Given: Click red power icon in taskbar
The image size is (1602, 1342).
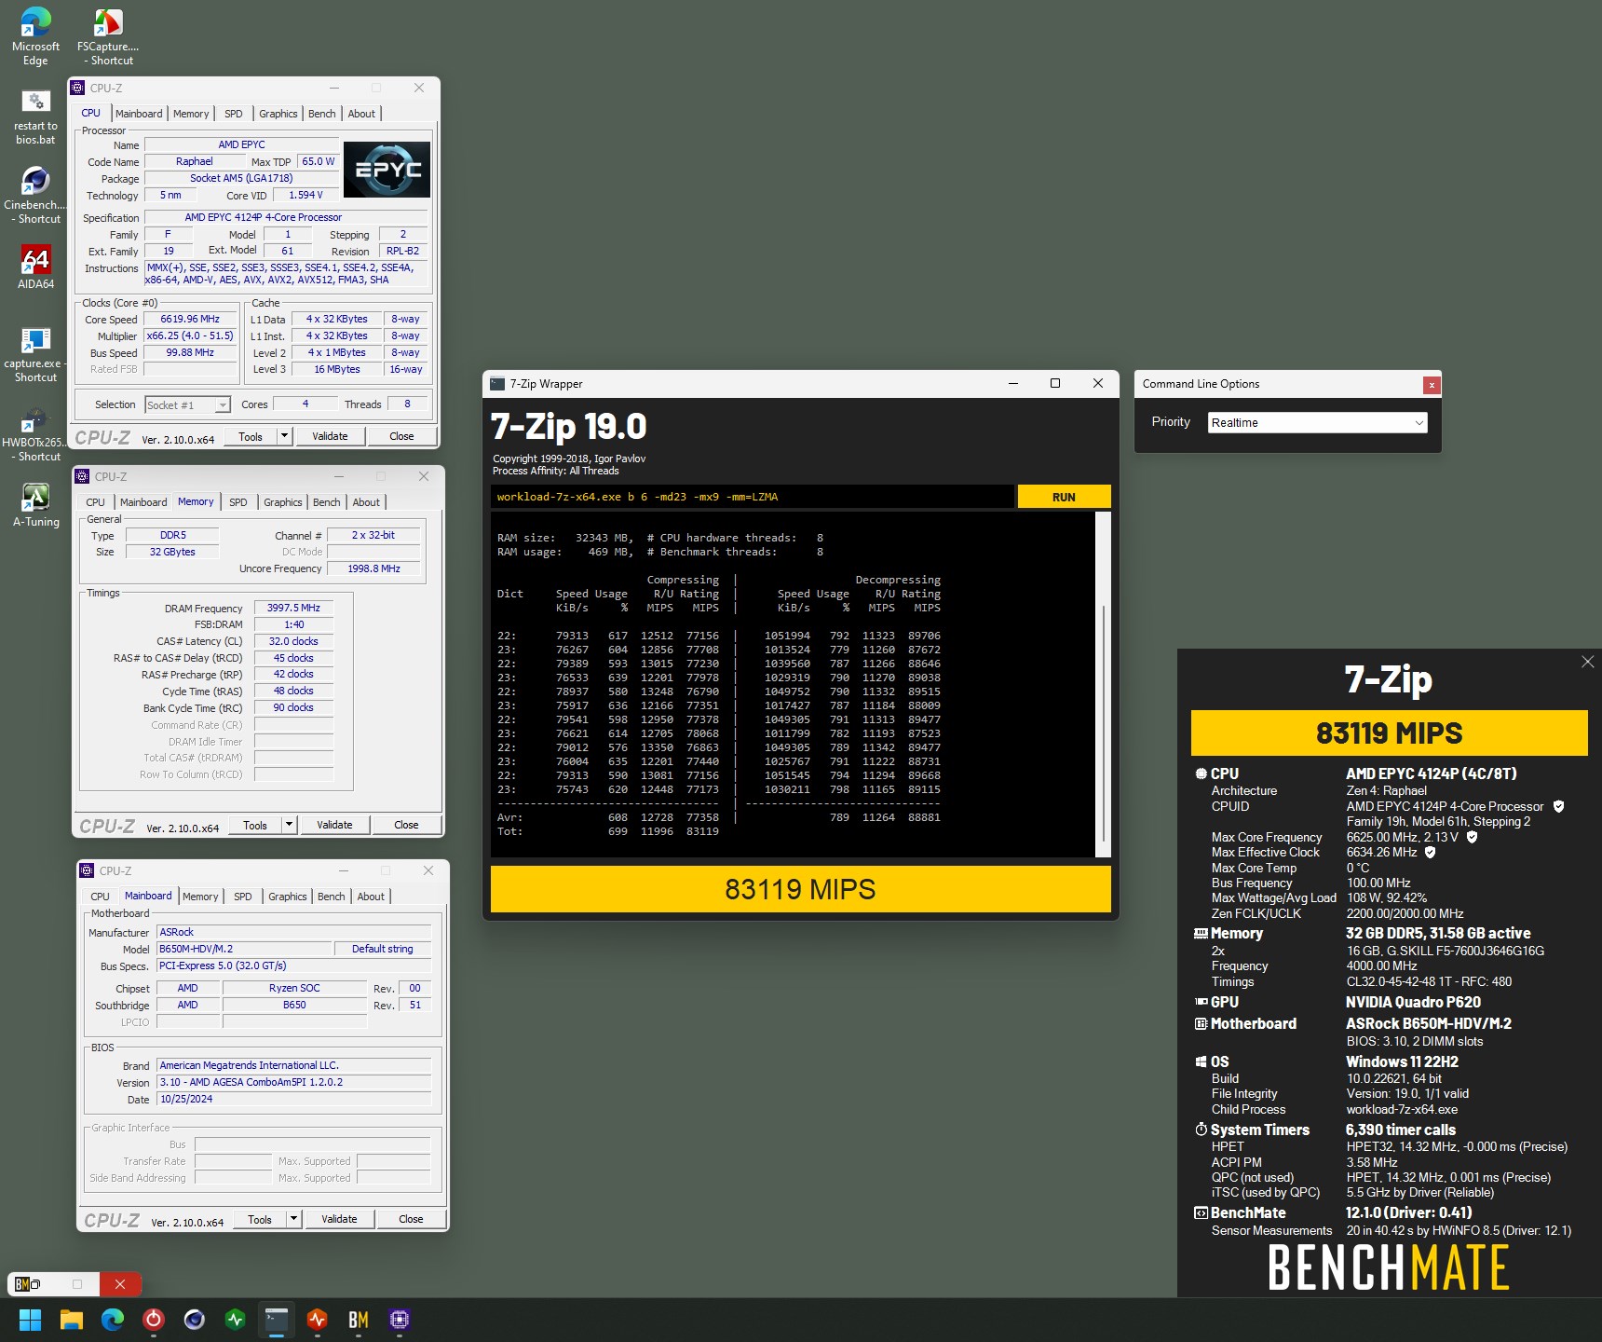Looking at the screenshot, I should click(154, 1320).
